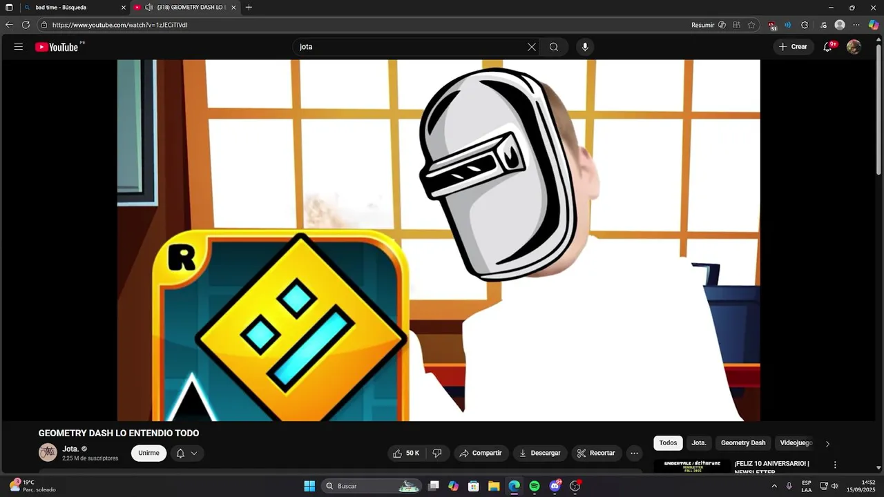Screen dimensions: 884x497
Task: Open the media control music note icon
Action: (823, 25)
